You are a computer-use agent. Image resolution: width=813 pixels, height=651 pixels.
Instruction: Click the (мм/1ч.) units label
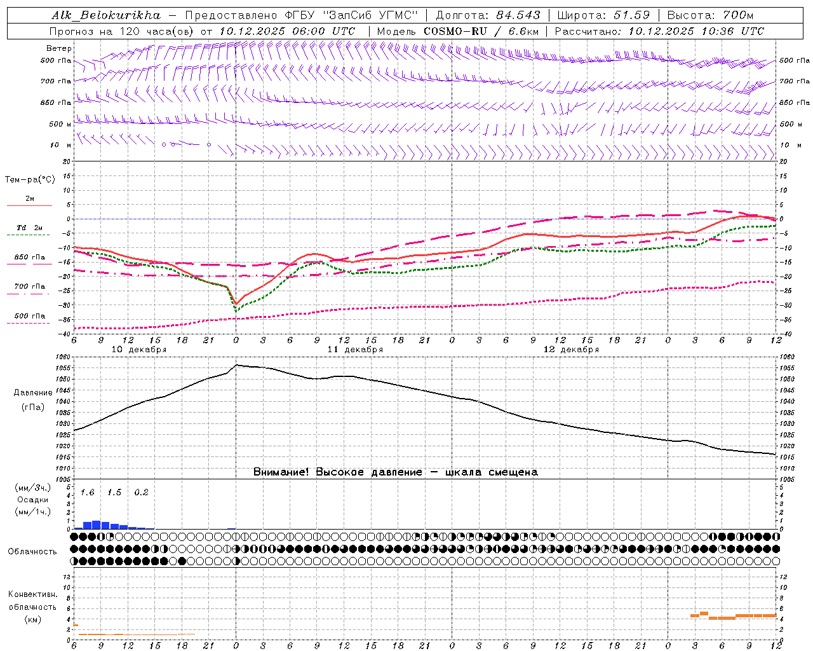click(x=32, y=512)
